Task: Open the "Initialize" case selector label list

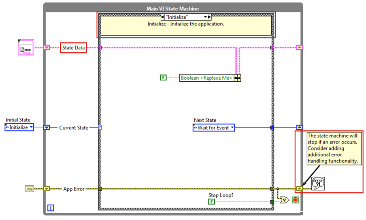Action: click(186, 17)
